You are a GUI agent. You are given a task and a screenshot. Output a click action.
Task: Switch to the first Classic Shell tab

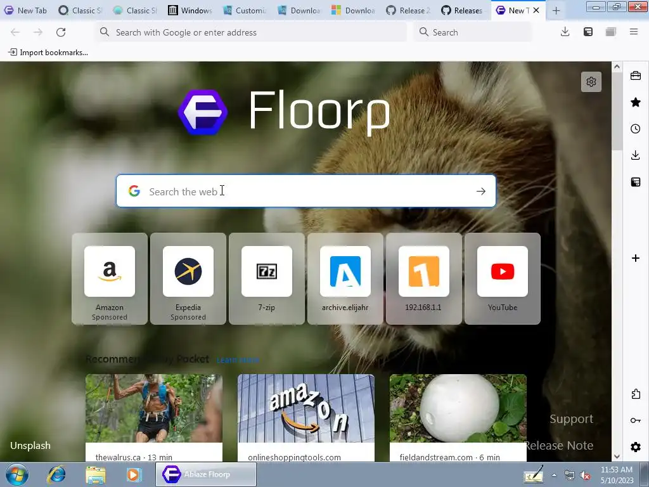point(80,10)
